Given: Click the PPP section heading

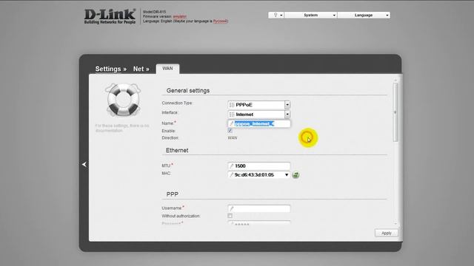Looking at the screenshot, I should pos(173,194).
